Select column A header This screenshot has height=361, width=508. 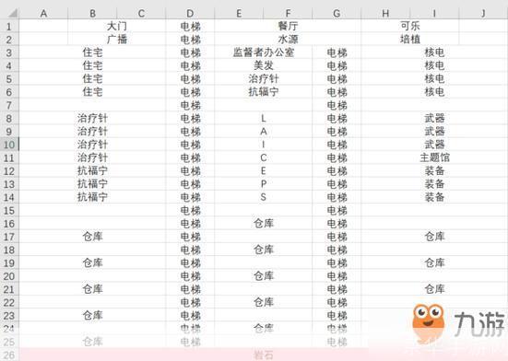43,13
